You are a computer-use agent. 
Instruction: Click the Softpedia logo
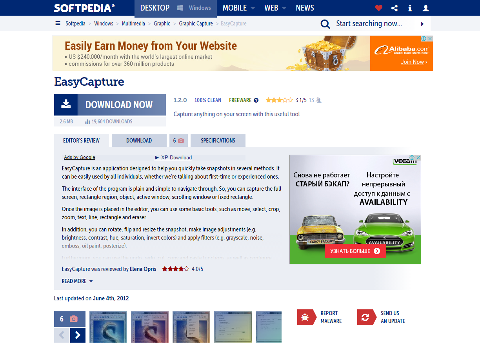(84, 8)
